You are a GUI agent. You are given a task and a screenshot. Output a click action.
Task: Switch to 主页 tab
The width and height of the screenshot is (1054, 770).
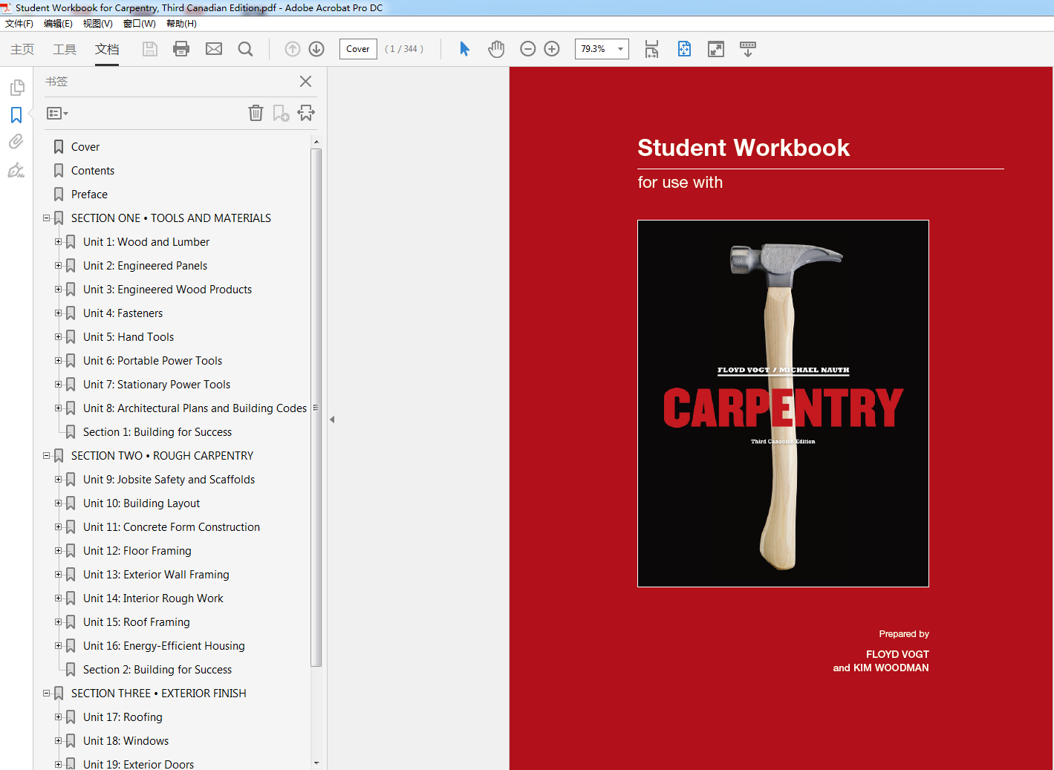tap(22, 49)
